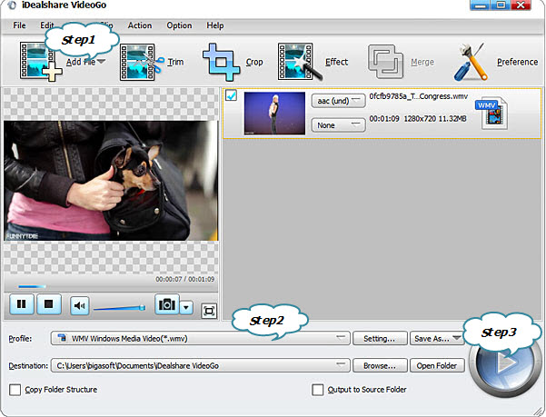Click the Open Folder button

point(437,365)
